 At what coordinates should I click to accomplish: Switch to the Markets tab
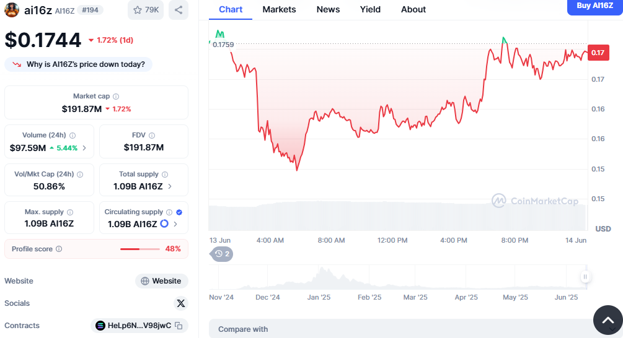279,9
